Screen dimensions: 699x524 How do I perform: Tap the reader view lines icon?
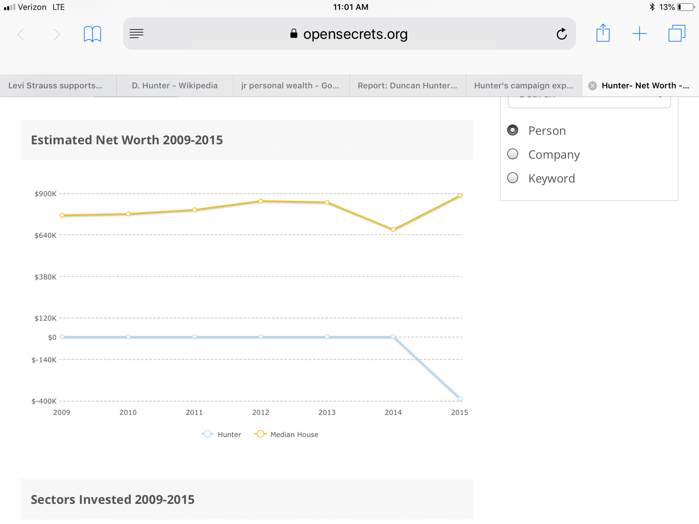pyautogui.click(x=136, y=34)
